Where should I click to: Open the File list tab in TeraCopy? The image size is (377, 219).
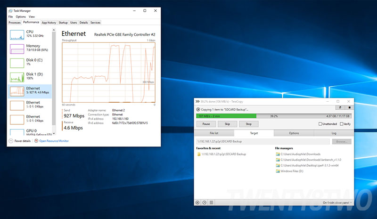coord(214,133)
